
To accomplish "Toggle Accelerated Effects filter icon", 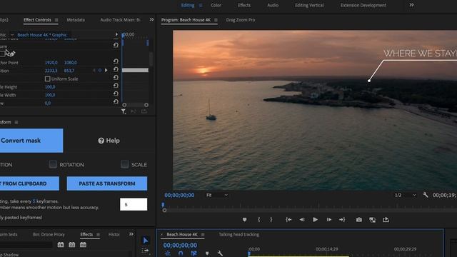I will pos(61,245).
